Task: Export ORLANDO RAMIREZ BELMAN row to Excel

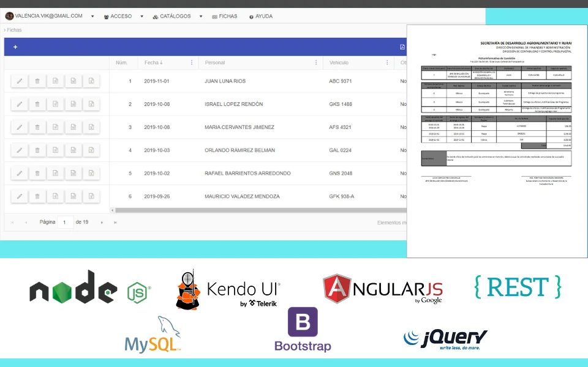Action: click(91, 150)
